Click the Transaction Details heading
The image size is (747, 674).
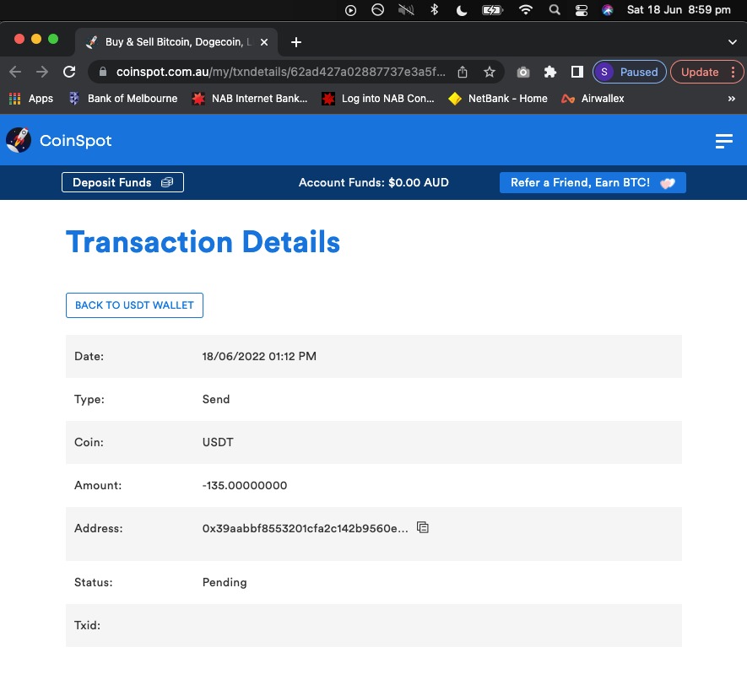(x=203, y=242)
